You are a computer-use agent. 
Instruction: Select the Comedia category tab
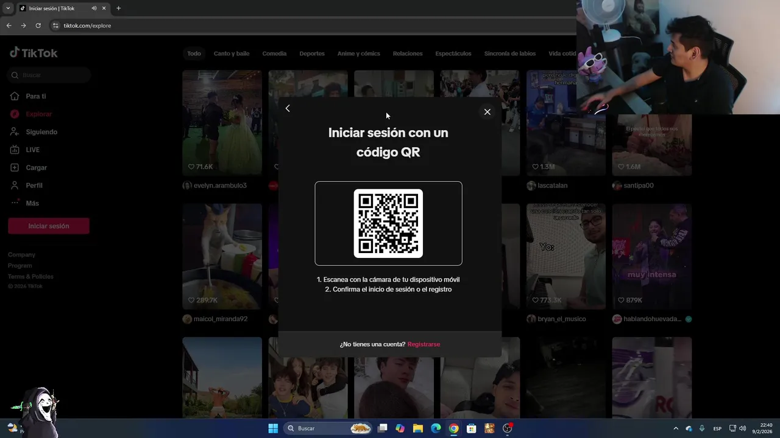tap(274, 54)
